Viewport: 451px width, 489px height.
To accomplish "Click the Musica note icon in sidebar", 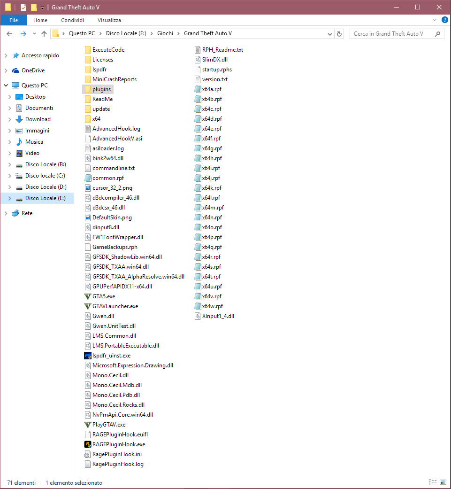I will pos(19,142).
